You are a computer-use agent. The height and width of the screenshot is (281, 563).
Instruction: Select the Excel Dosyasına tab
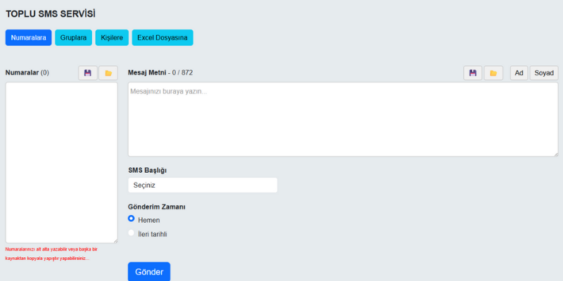[162, 37]
